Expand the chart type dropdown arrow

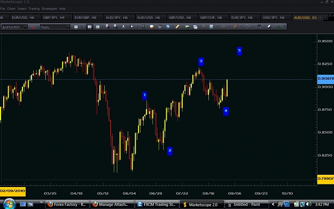82,27
